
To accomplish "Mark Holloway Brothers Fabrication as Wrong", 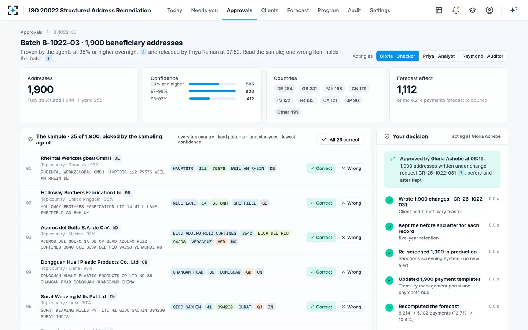I will 351,203.
